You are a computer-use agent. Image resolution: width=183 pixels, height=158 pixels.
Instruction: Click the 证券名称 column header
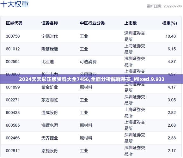pyautogui.click(x=50, y=23)
